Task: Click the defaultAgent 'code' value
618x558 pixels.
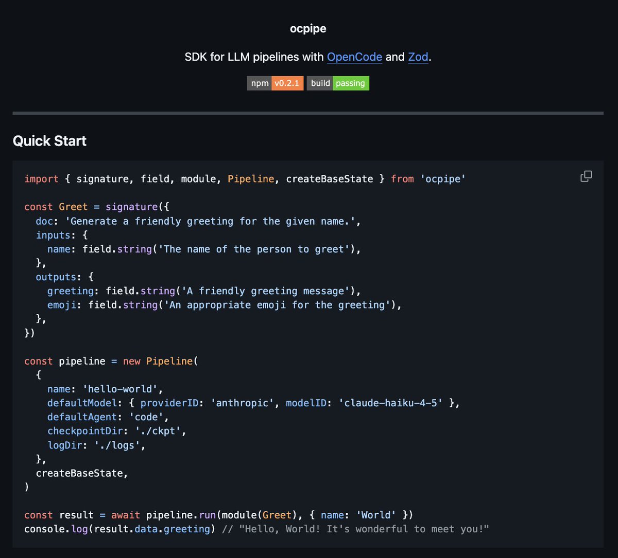Action: (x=146, y=417)
